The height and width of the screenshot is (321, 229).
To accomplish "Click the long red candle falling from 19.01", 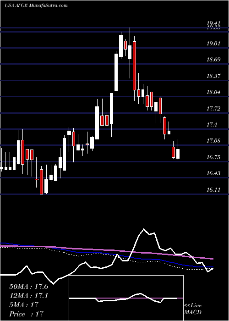I will point(134,66).
